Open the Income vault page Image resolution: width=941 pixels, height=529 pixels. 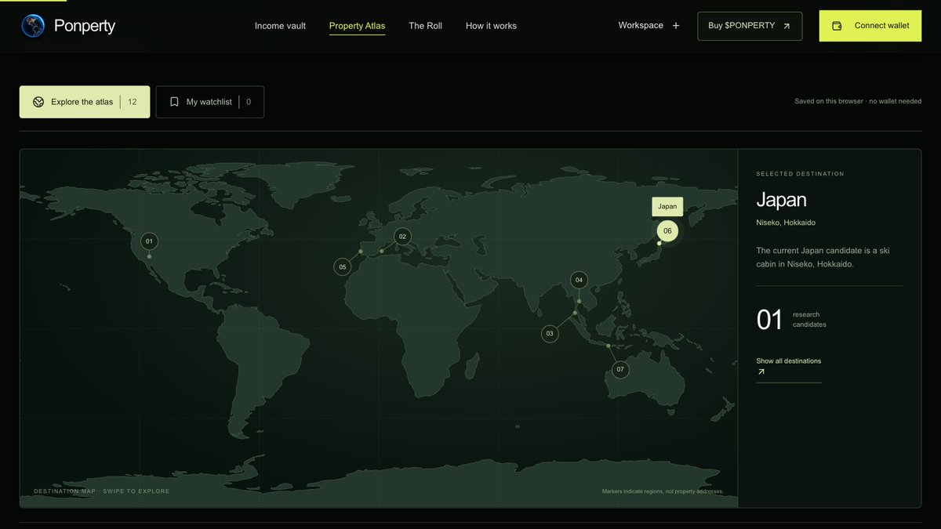click(x=280, y=26)
